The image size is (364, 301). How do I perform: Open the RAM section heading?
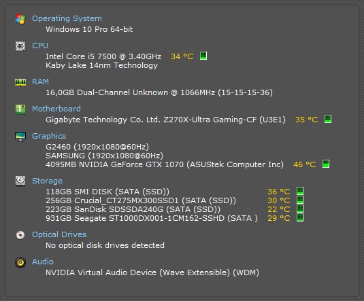click(40, 82)
